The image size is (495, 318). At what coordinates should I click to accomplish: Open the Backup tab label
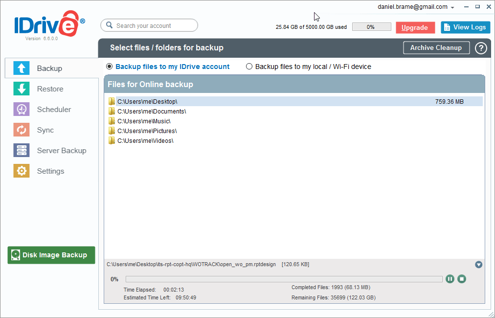49,68
